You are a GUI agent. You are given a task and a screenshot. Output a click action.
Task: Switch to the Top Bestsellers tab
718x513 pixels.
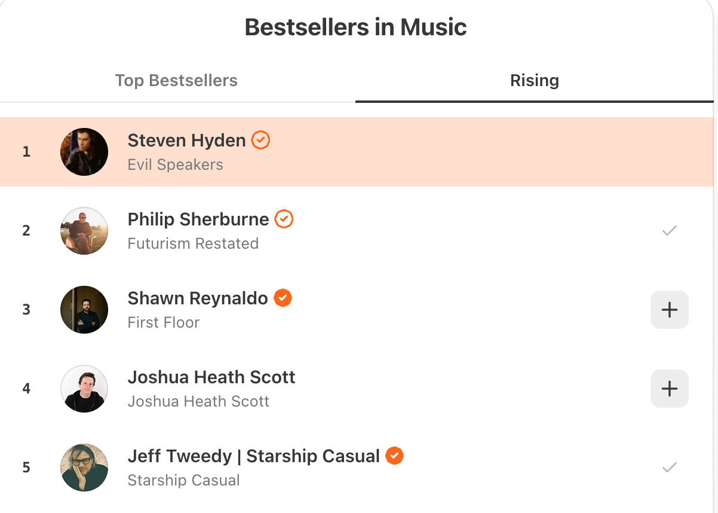point(176,81)
